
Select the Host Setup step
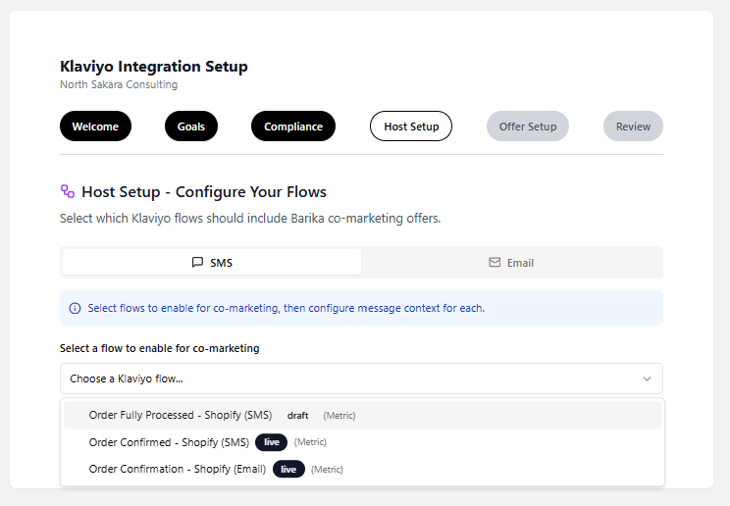point(411,126)
